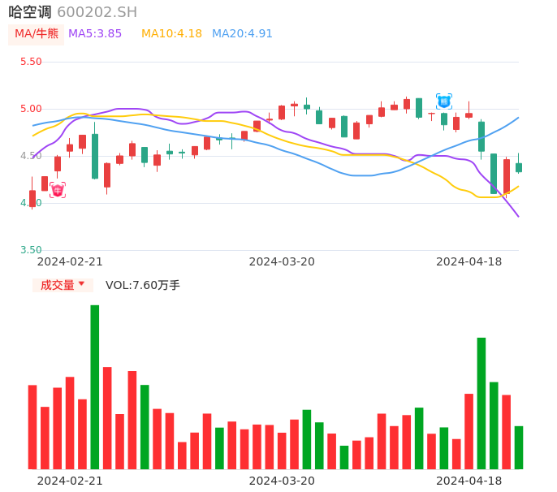557x492 pixels.
Task: Click the first red candlestick on the chart
Action: (32, 199)
